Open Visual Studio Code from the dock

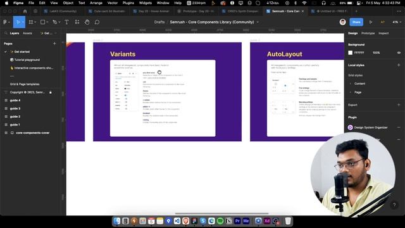[x=177, y=221]
